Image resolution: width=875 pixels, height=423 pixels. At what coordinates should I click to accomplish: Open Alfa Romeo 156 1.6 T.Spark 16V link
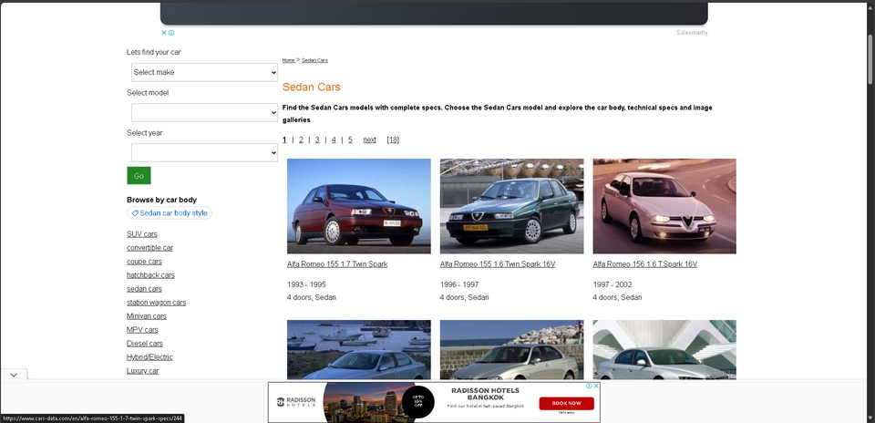point(644,264)
